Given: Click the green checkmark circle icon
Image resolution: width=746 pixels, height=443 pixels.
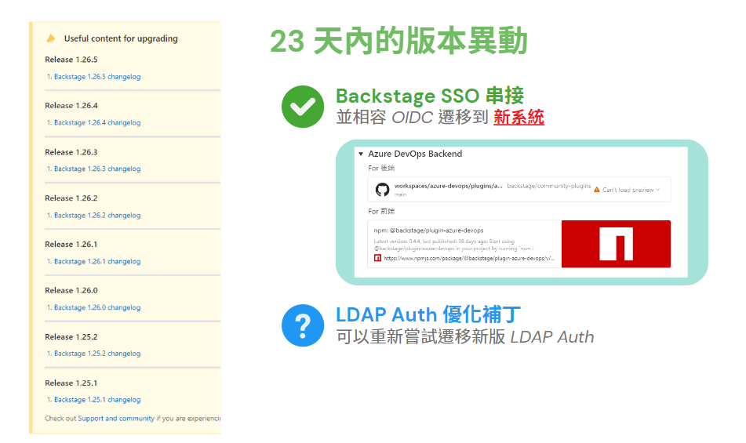Looking at the screenshot, I should coord(303,107).
